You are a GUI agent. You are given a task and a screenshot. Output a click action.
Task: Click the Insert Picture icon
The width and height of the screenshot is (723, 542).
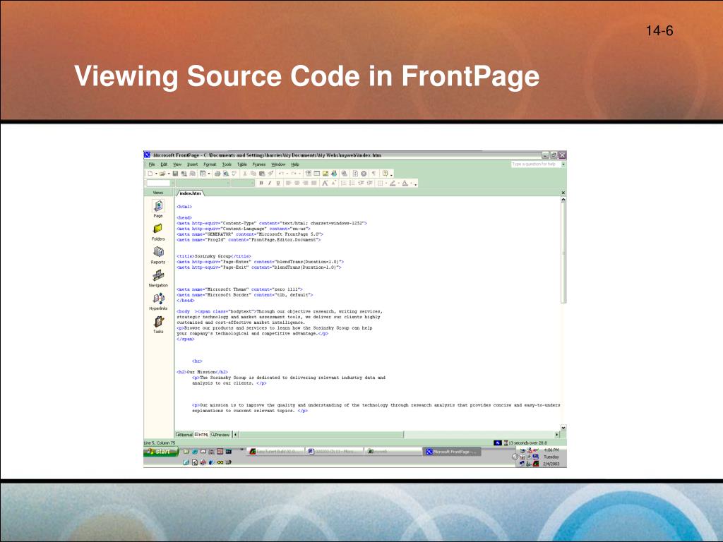[x=325, y=174]
